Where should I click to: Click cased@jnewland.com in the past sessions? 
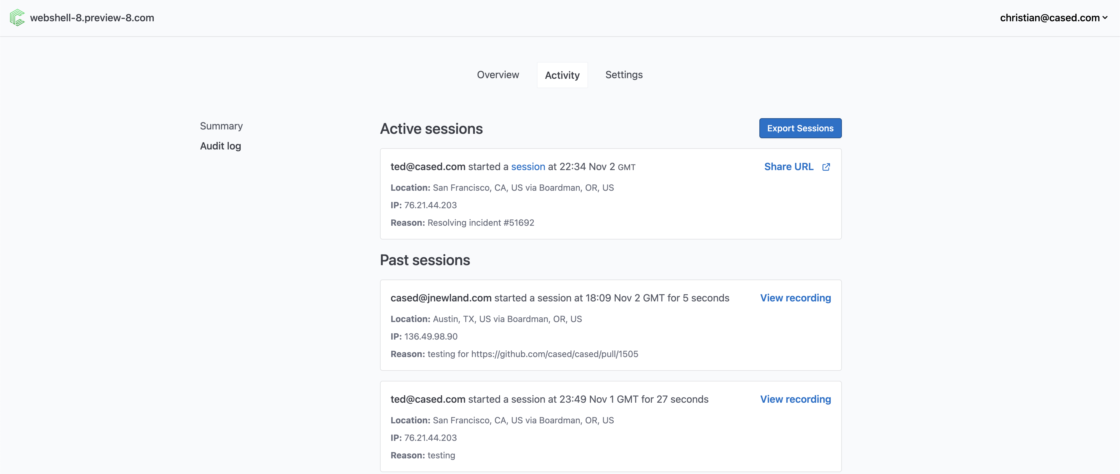coord(440,298)
